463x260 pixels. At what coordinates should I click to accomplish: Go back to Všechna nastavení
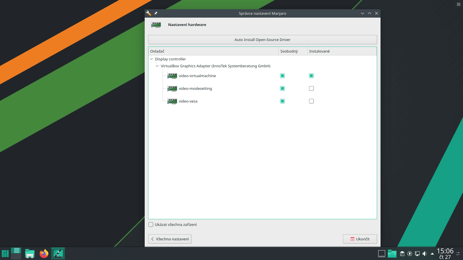pyautogui.click(x=170, y=239)
